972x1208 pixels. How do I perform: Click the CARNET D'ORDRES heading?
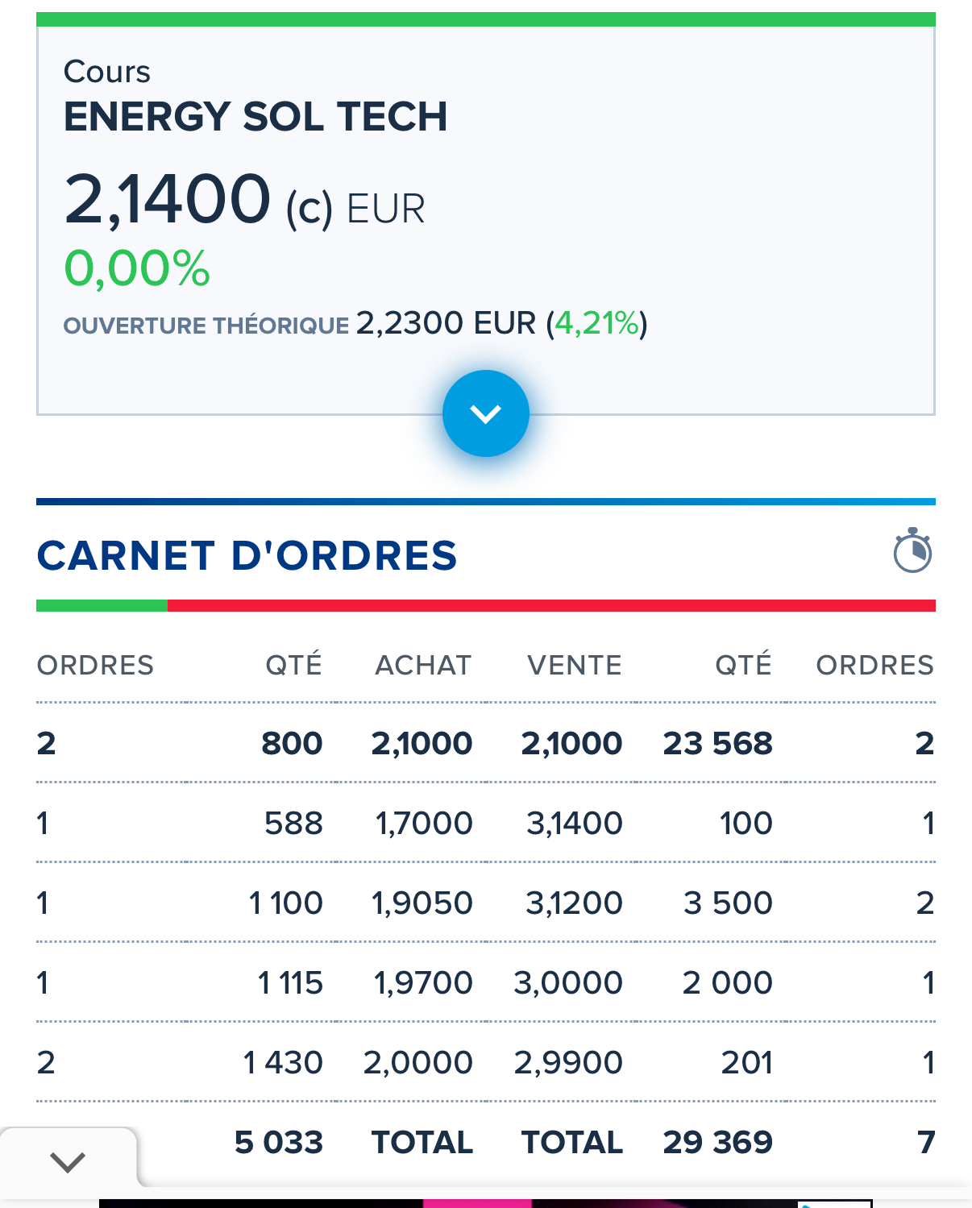coord(247,556)
